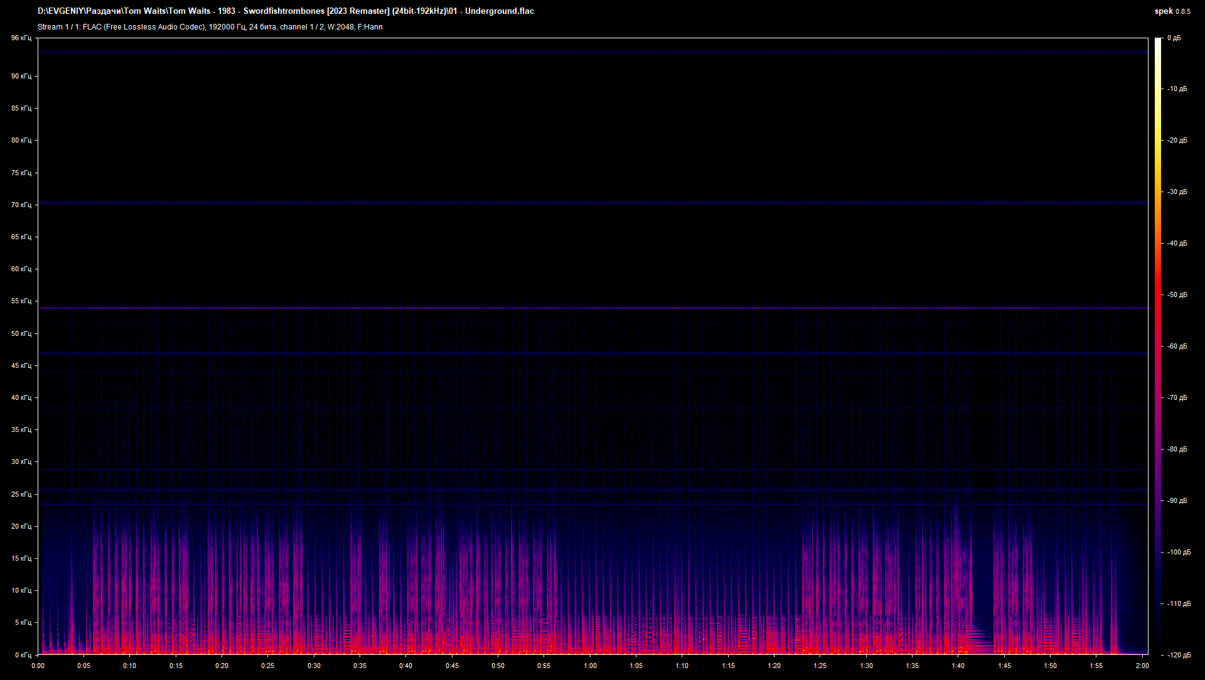Screen dimensions: 1205x680
Task: Click the 96 кГц frequency label
Action: point(21,38)
